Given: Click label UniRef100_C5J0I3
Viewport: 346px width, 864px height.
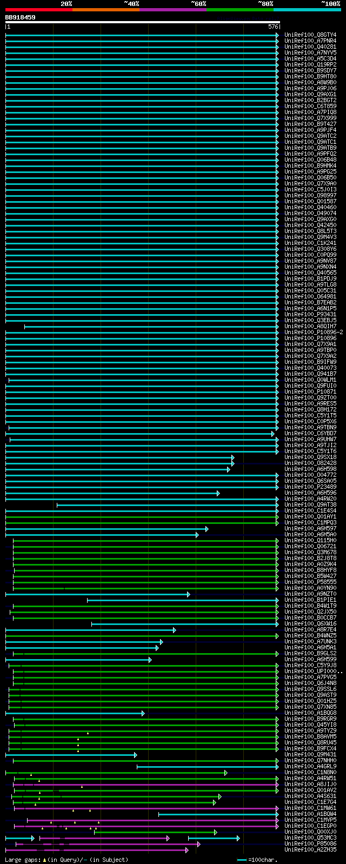Looking at the screenshot, I should click(310, 190).
